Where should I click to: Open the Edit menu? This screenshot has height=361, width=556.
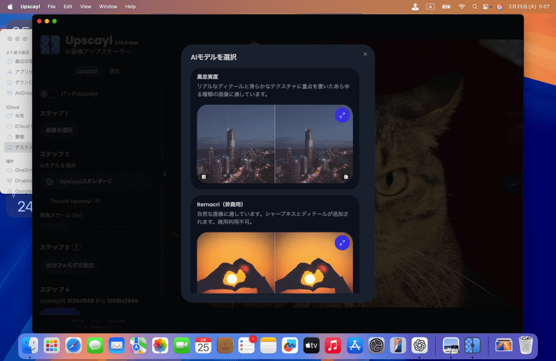[x=67, y=6]
